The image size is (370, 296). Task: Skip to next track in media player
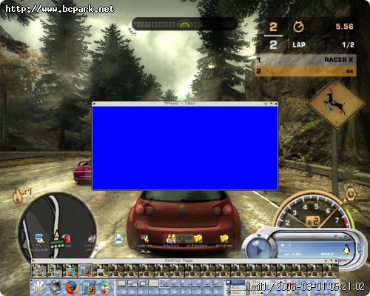(275, 250)
